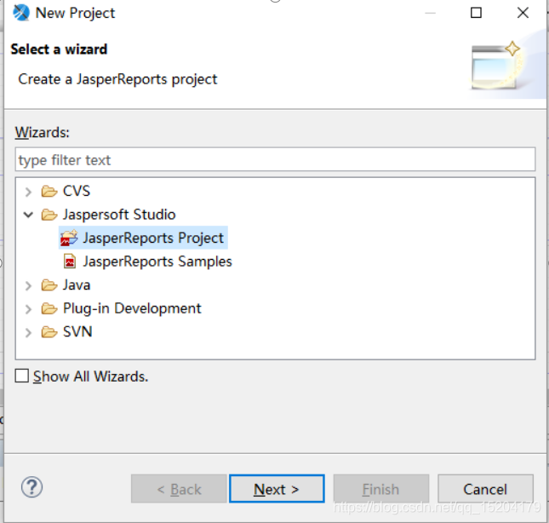Open help via the question mark icon

pos(31,487)
